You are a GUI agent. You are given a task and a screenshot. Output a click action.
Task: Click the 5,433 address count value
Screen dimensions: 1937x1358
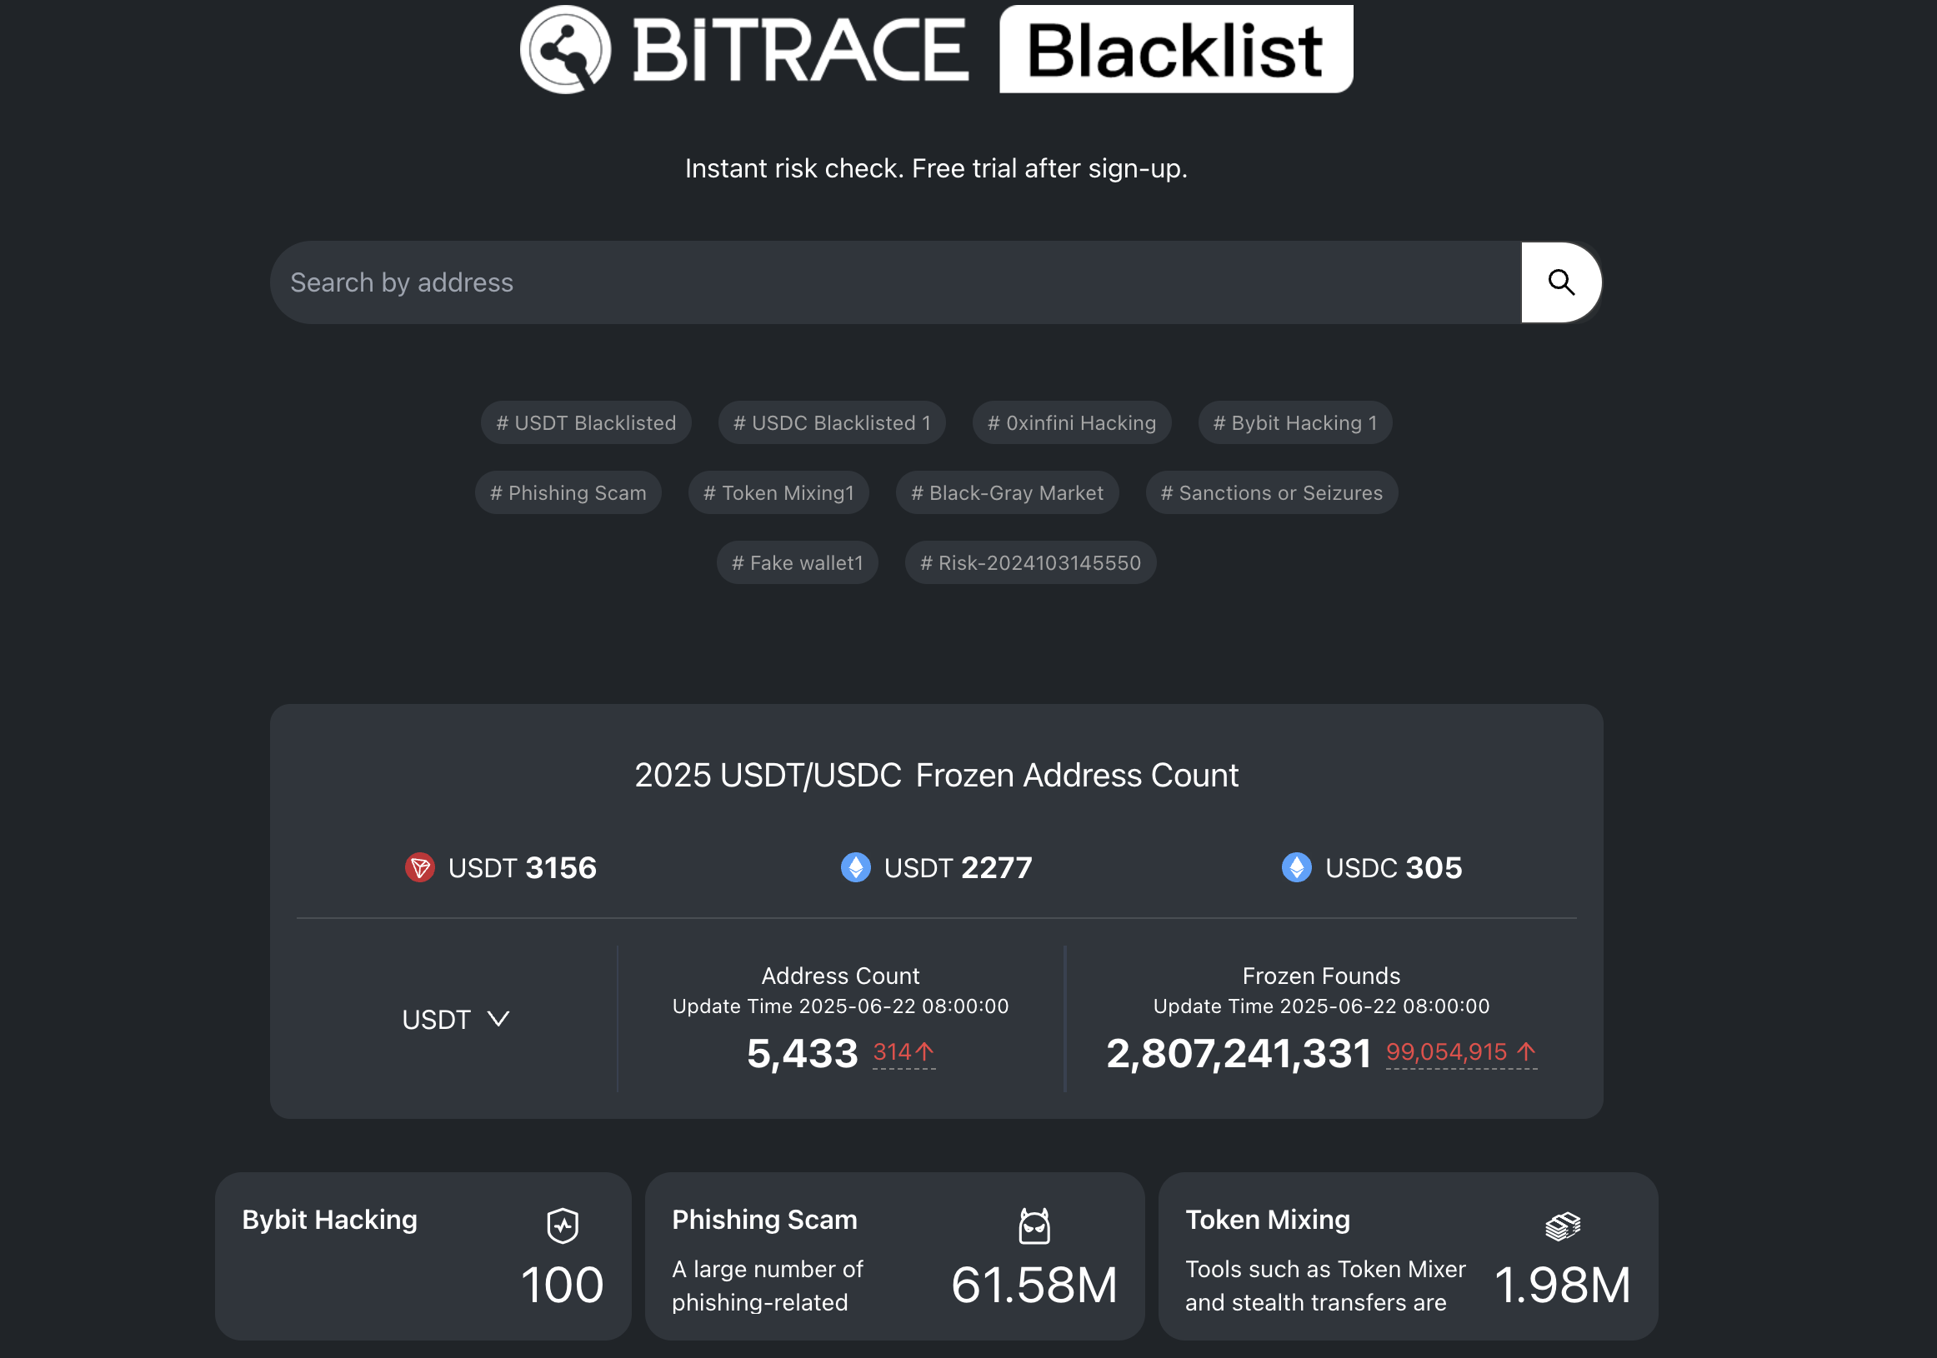click(803, 1054)
